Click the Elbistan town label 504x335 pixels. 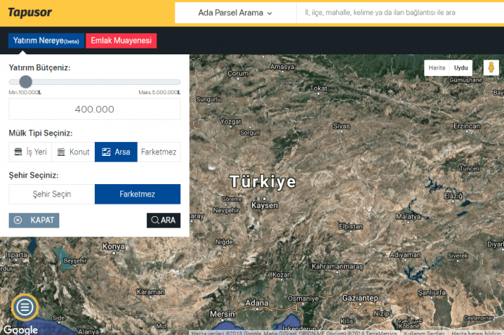tap(350, 226)
